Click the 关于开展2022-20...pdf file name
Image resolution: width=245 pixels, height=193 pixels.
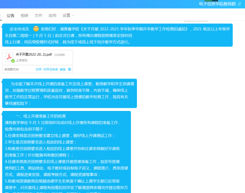(x=34, y=55)
